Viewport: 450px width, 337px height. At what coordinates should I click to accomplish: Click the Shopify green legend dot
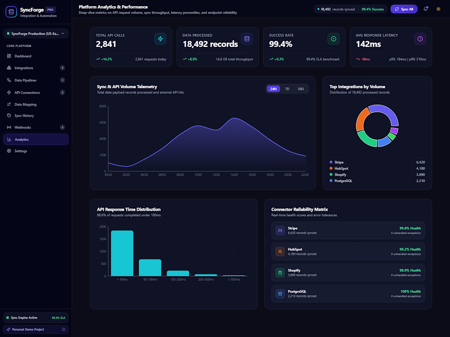(331, 174)
